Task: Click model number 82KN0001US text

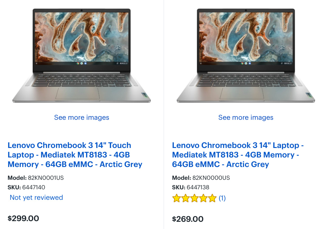Action: 46,178
